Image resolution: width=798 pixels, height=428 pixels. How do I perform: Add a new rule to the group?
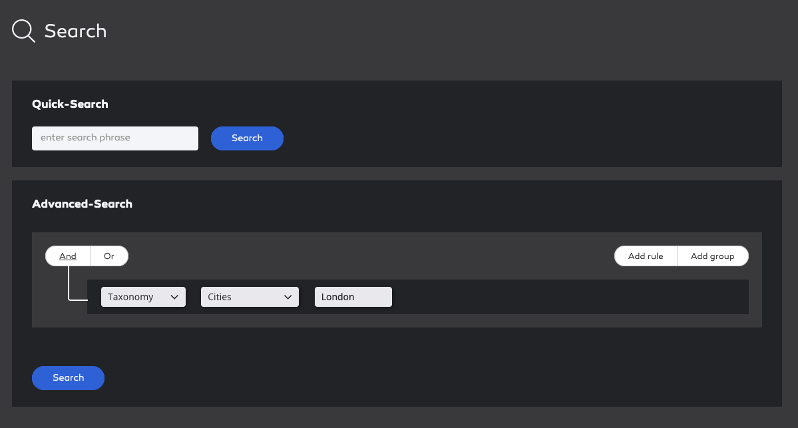(x=646, y=256)
